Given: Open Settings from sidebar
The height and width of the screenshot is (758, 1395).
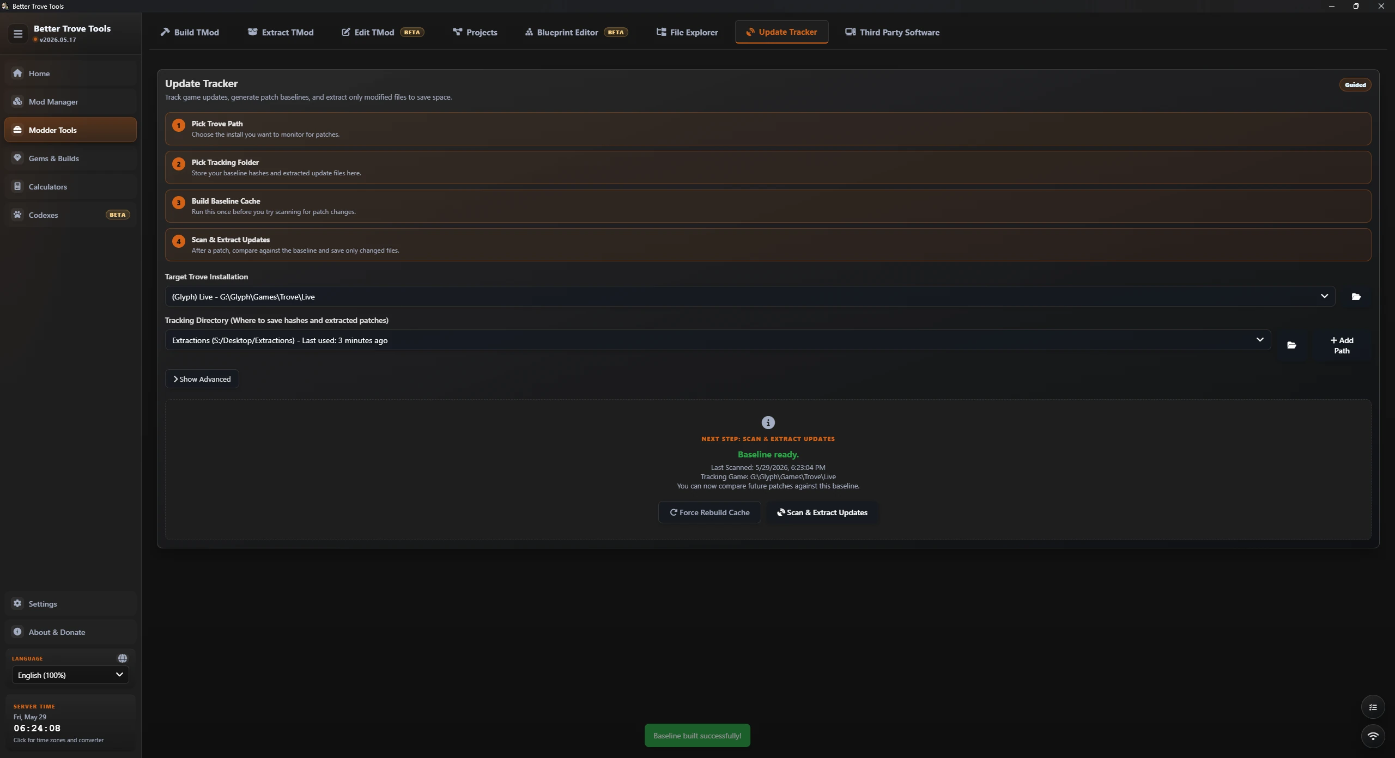Looking at the screenshot, I should 70,604.
